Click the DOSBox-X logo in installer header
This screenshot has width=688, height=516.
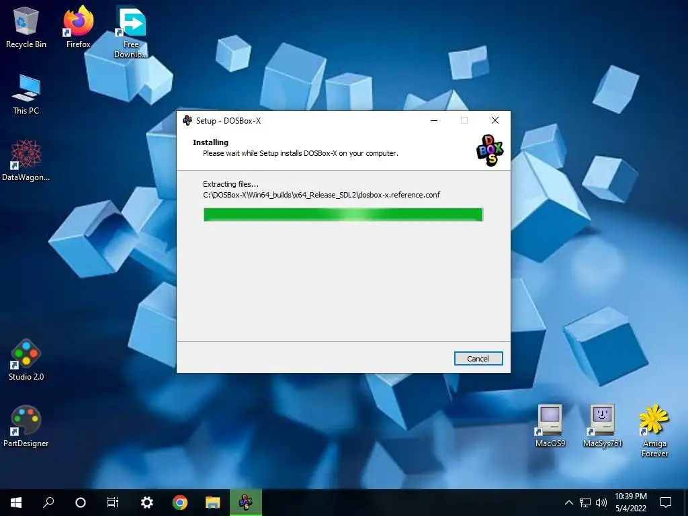point(490,150)
